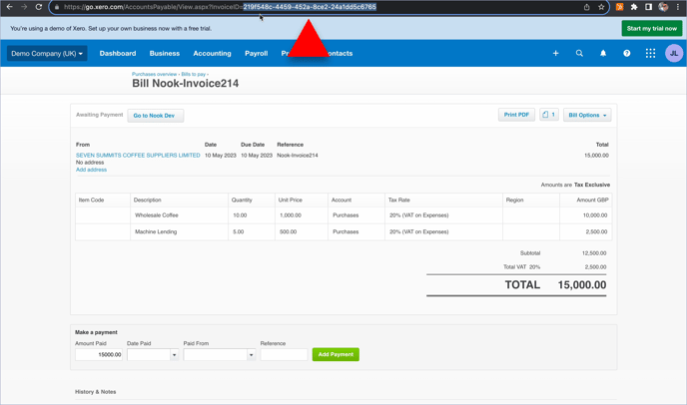Open the Date Paid dropdown arrow

coord(174,355)
